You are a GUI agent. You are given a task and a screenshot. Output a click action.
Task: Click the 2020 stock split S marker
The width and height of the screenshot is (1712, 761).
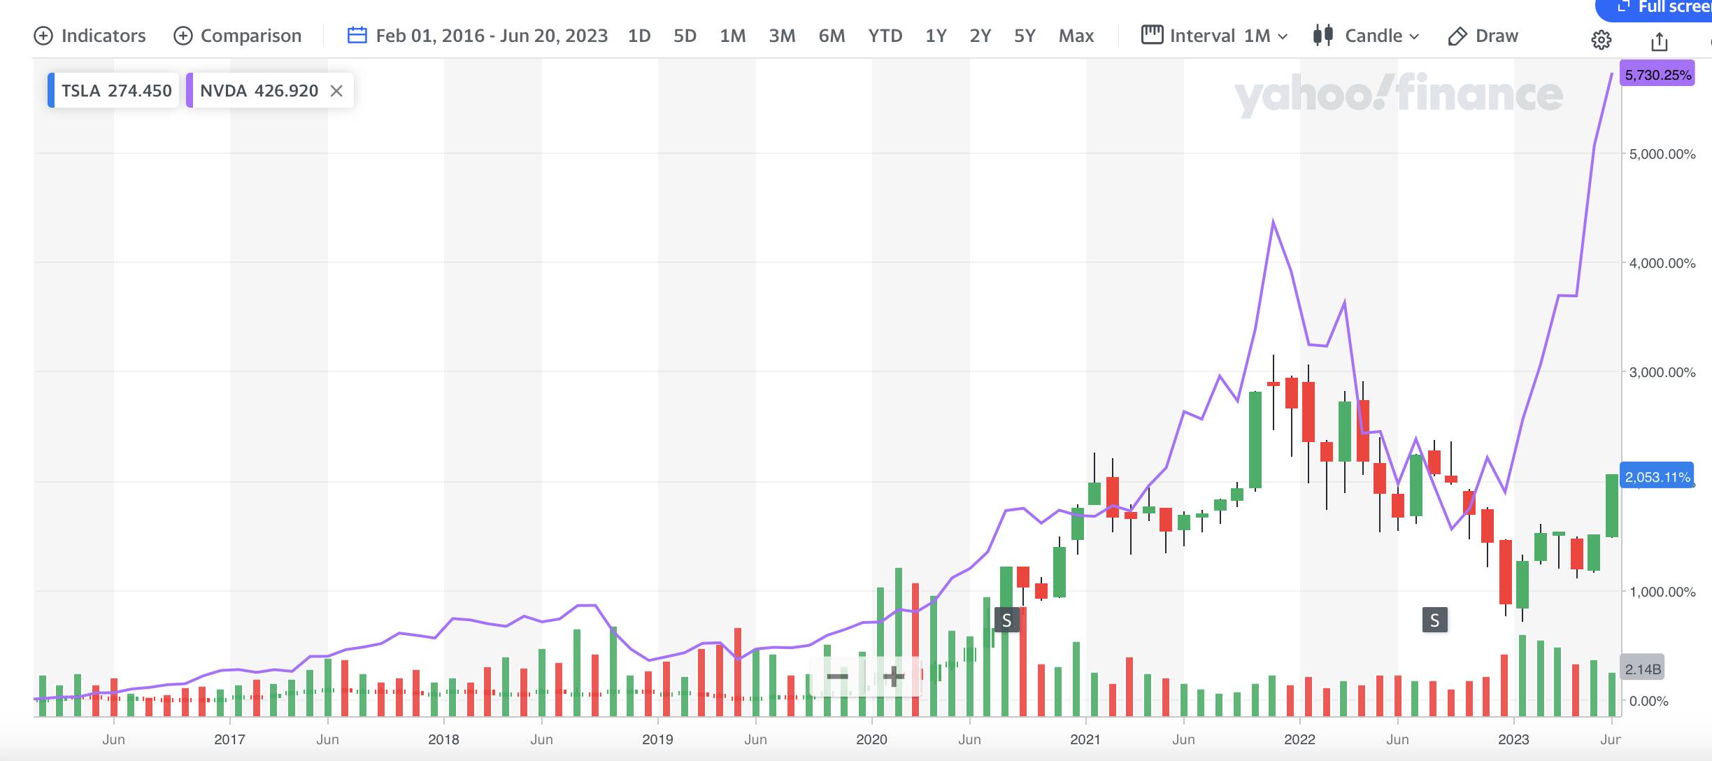click(x=1006, y=620)
